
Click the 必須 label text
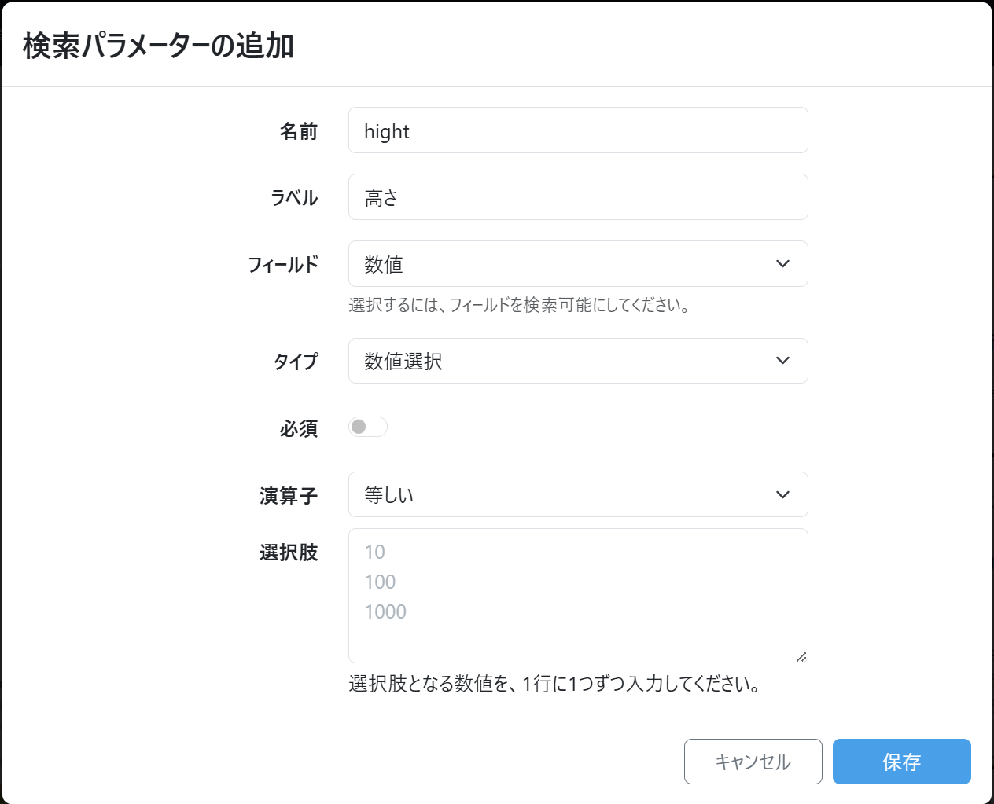coord(299,428)
